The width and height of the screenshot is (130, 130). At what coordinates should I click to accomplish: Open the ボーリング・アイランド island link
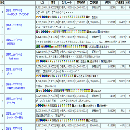pyautogui.click(x=18, y=14)
